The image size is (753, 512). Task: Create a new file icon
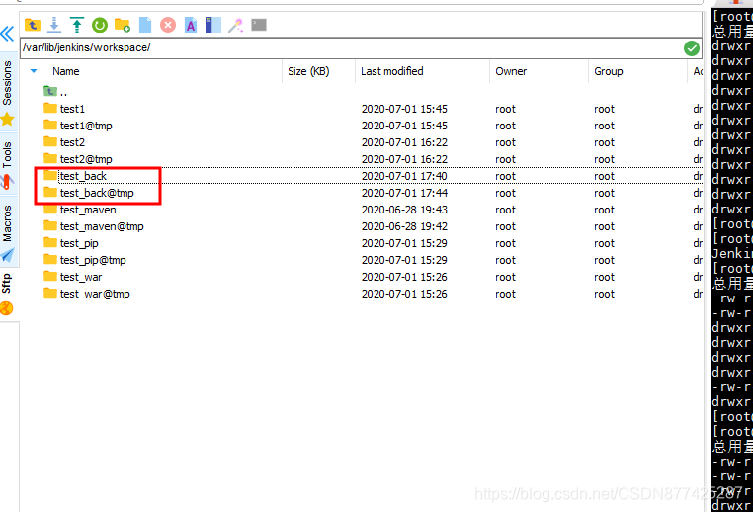pos(145,25)
